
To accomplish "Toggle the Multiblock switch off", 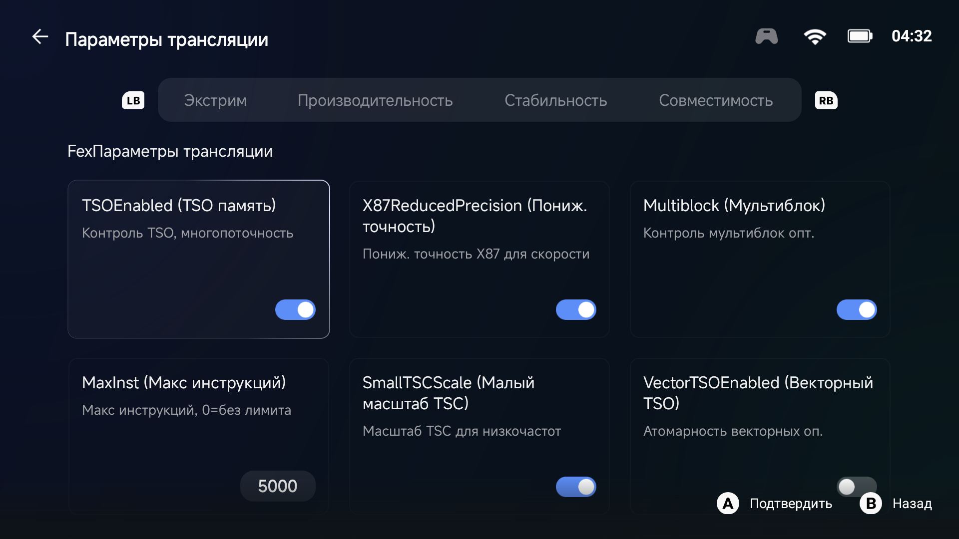I will [x=857, y=310].
